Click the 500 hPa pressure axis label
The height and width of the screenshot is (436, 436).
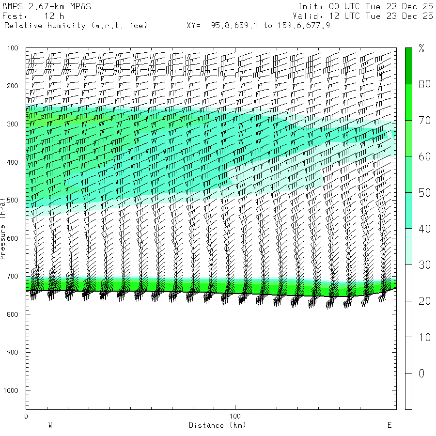pyautogui.click(x=13, y=200)
